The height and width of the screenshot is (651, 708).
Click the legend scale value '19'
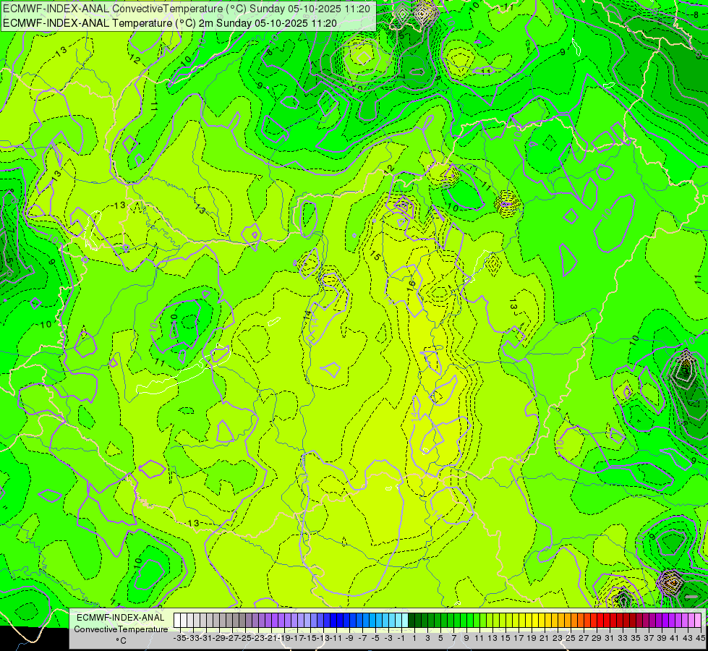532,638
